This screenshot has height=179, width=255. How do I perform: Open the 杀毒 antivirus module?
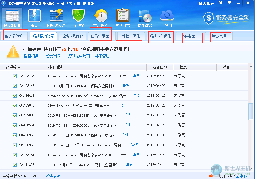coord(34,18)
